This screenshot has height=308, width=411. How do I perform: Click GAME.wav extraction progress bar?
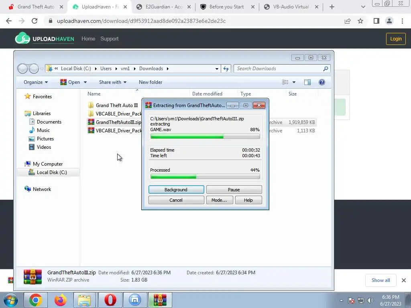[205, 136]
